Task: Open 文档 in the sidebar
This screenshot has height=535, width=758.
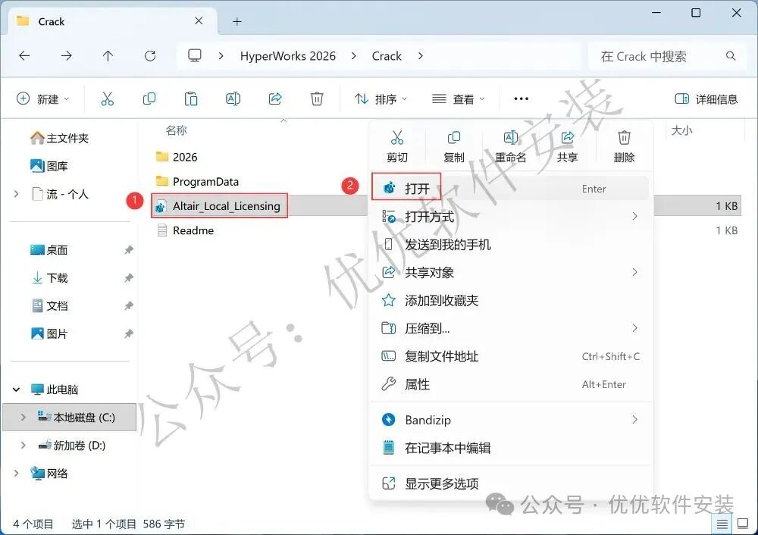Action: 49,306
